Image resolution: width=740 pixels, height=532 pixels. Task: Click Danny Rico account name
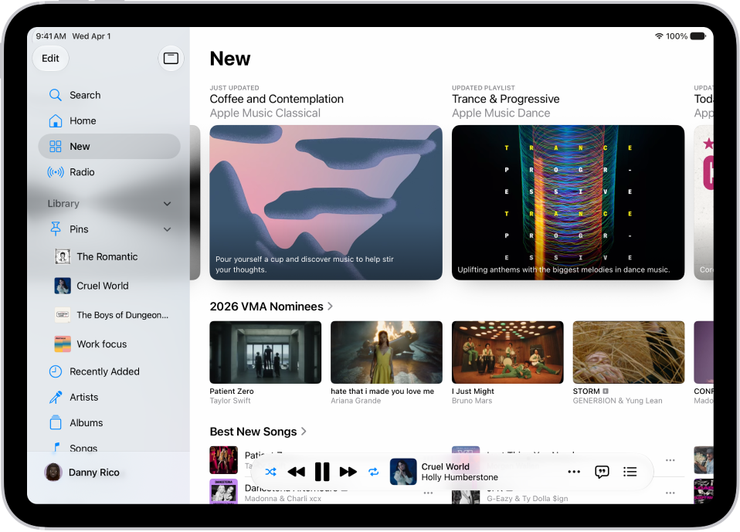pos(94,473)
